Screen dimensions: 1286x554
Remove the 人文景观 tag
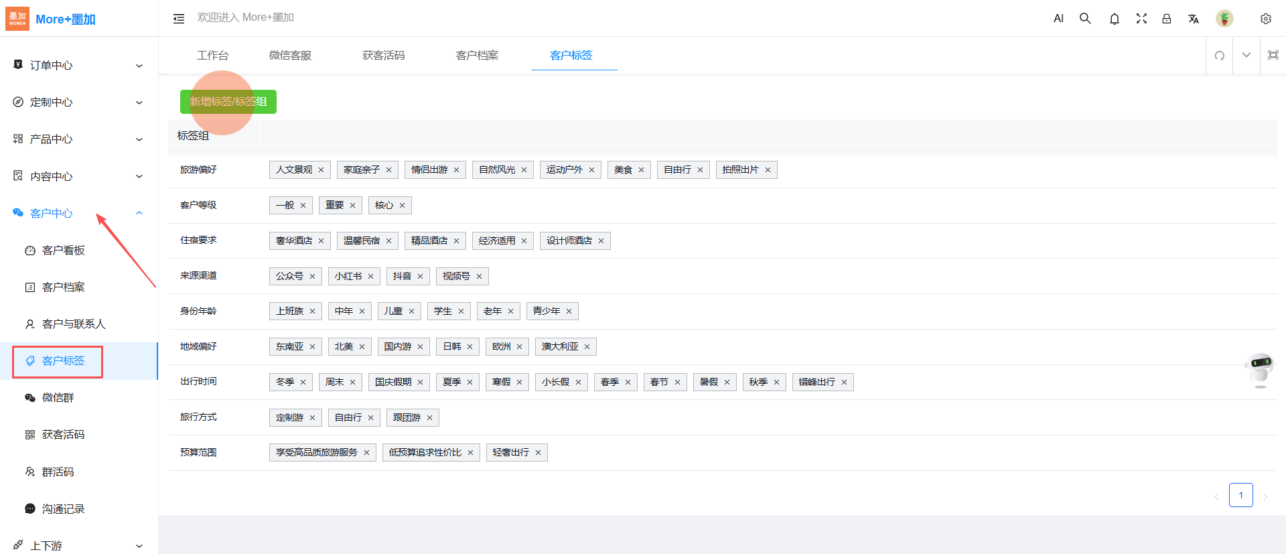321,170
